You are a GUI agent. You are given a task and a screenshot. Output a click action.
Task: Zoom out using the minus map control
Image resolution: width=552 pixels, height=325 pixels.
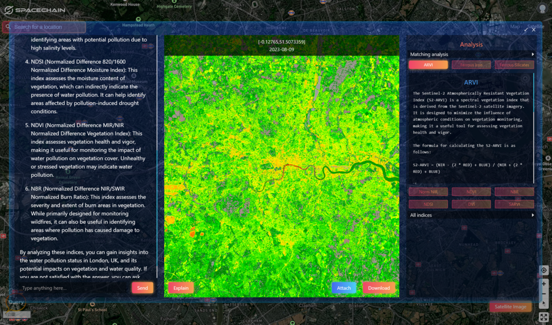544,294
